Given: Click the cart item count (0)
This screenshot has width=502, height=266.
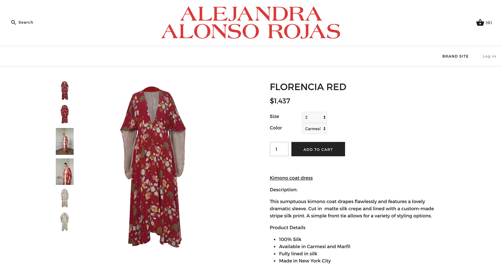Looking at the screenshot, I should point(489,23).
